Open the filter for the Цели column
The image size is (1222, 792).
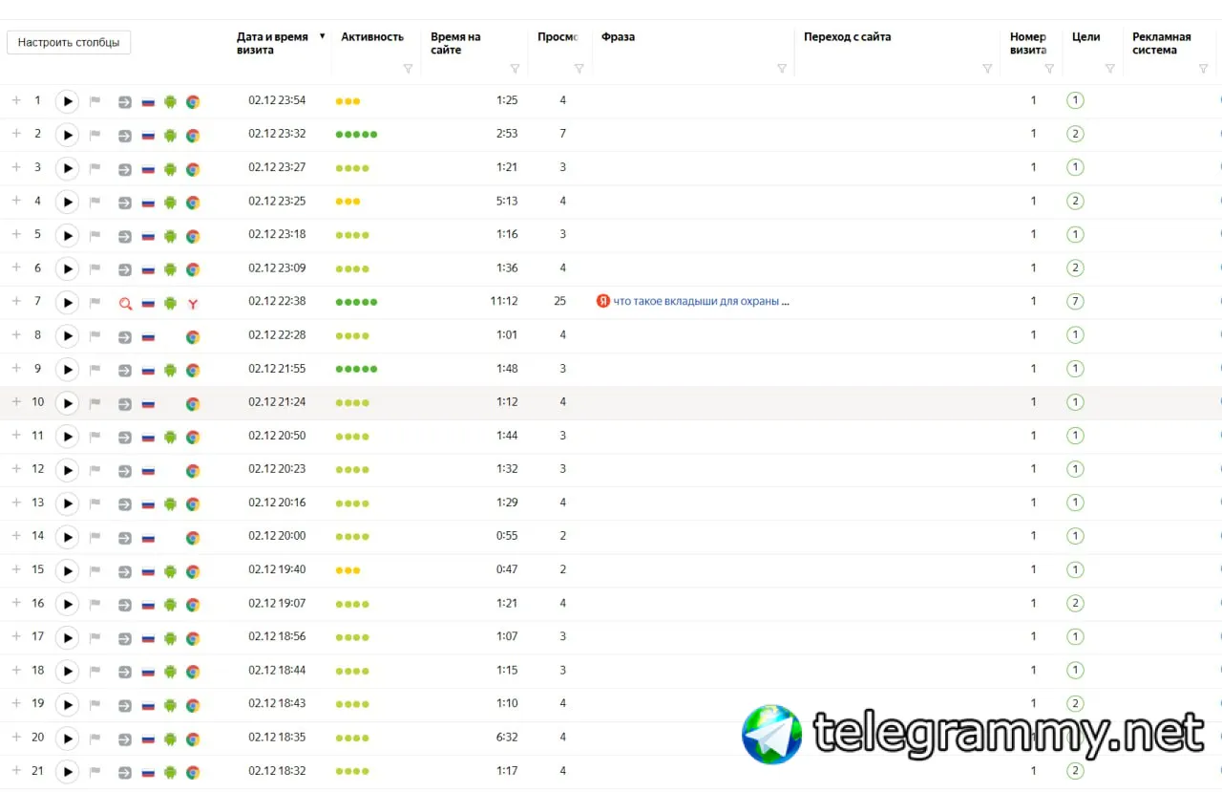[1109, 69]
